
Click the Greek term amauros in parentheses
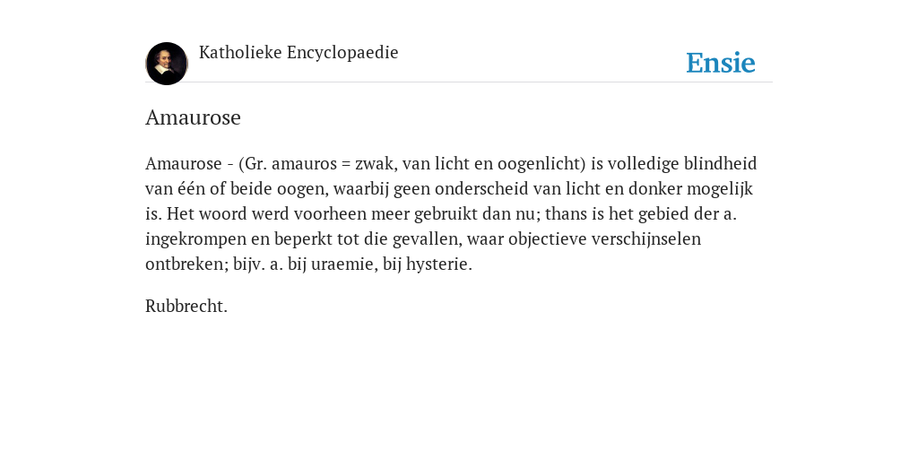(305, 164)
